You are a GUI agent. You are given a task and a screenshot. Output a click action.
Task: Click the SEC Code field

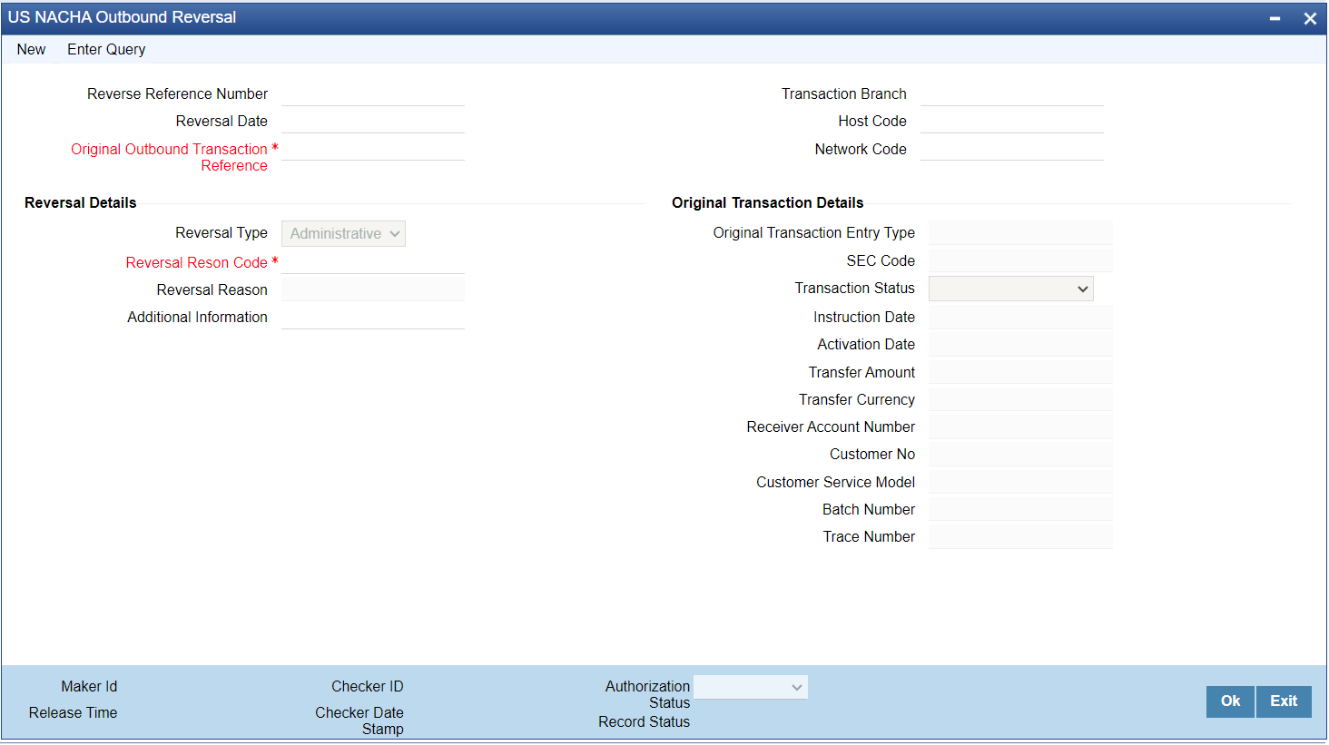(x=1020, y=260)
